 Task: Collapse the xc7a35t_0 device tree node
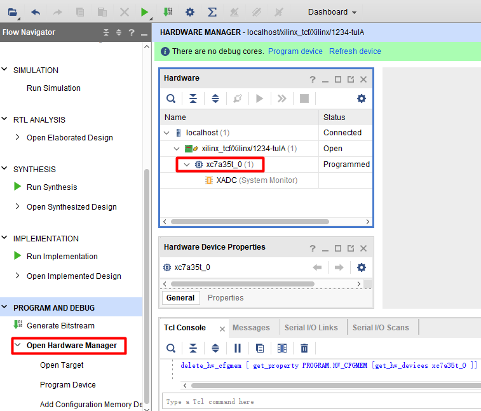point(187,165)
